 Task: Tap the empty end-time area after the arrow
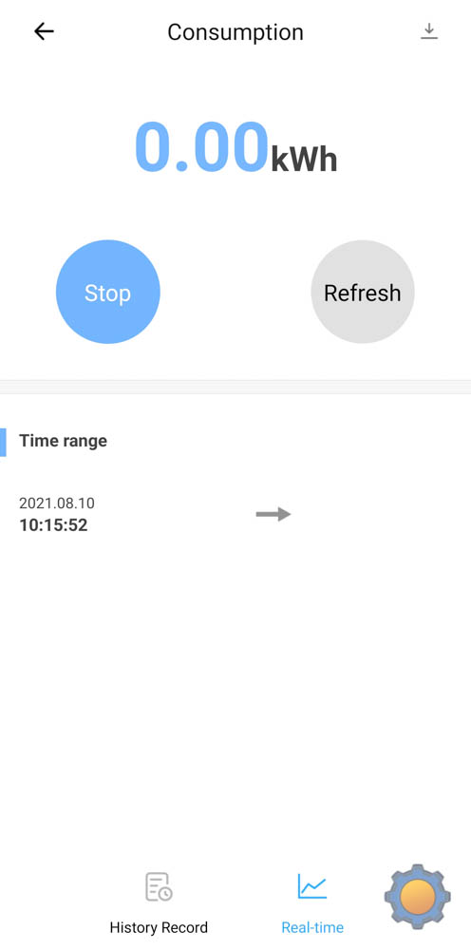(375, 514)
